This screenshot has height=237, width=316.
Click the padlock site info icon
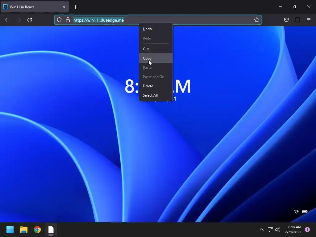[x=68, y=20]
